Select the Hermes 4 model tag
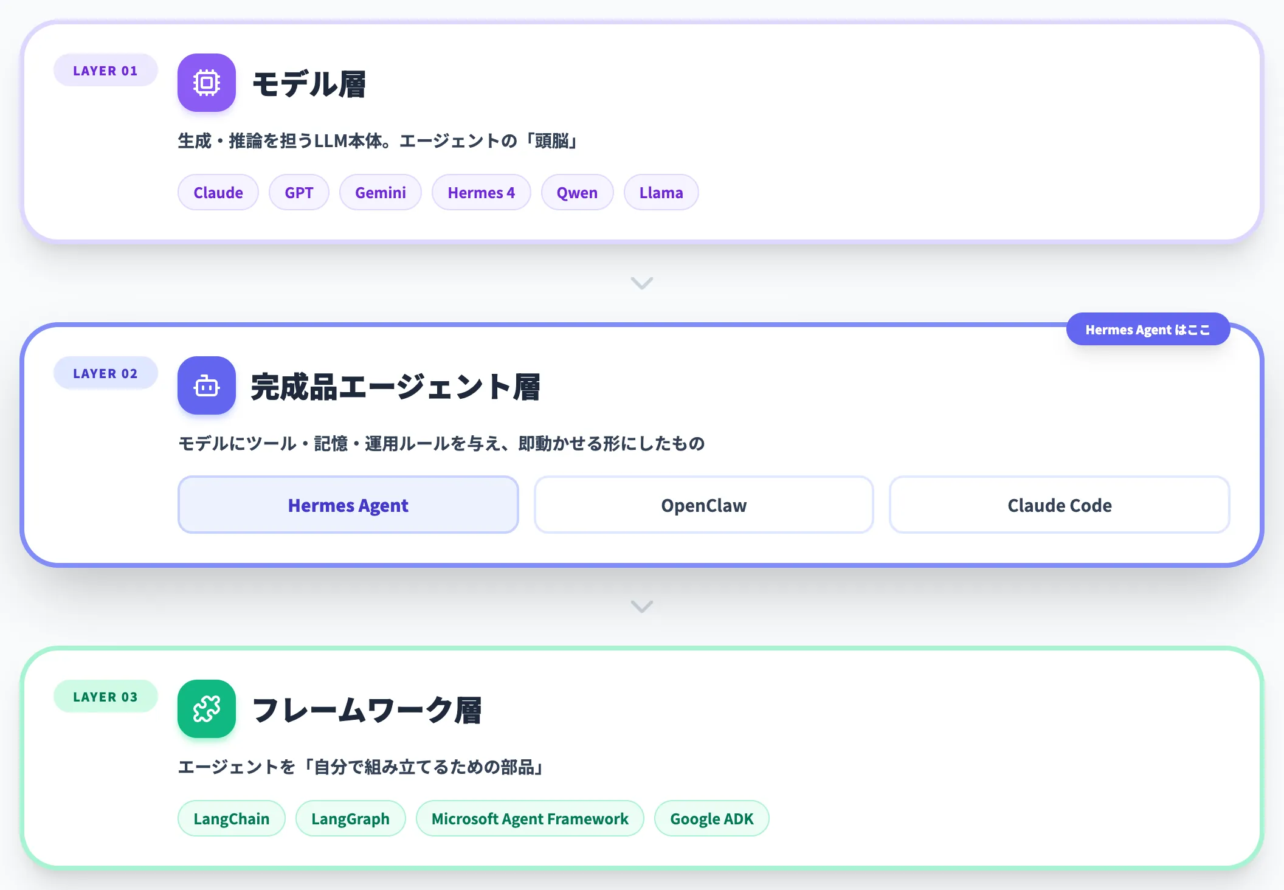The height and width of the screenshot is (890, 1284). 481,192
